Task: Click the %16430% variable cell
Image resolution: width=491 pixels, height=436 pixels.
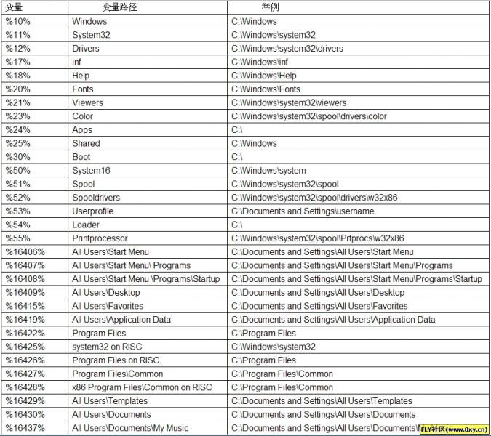Action: 34,414
